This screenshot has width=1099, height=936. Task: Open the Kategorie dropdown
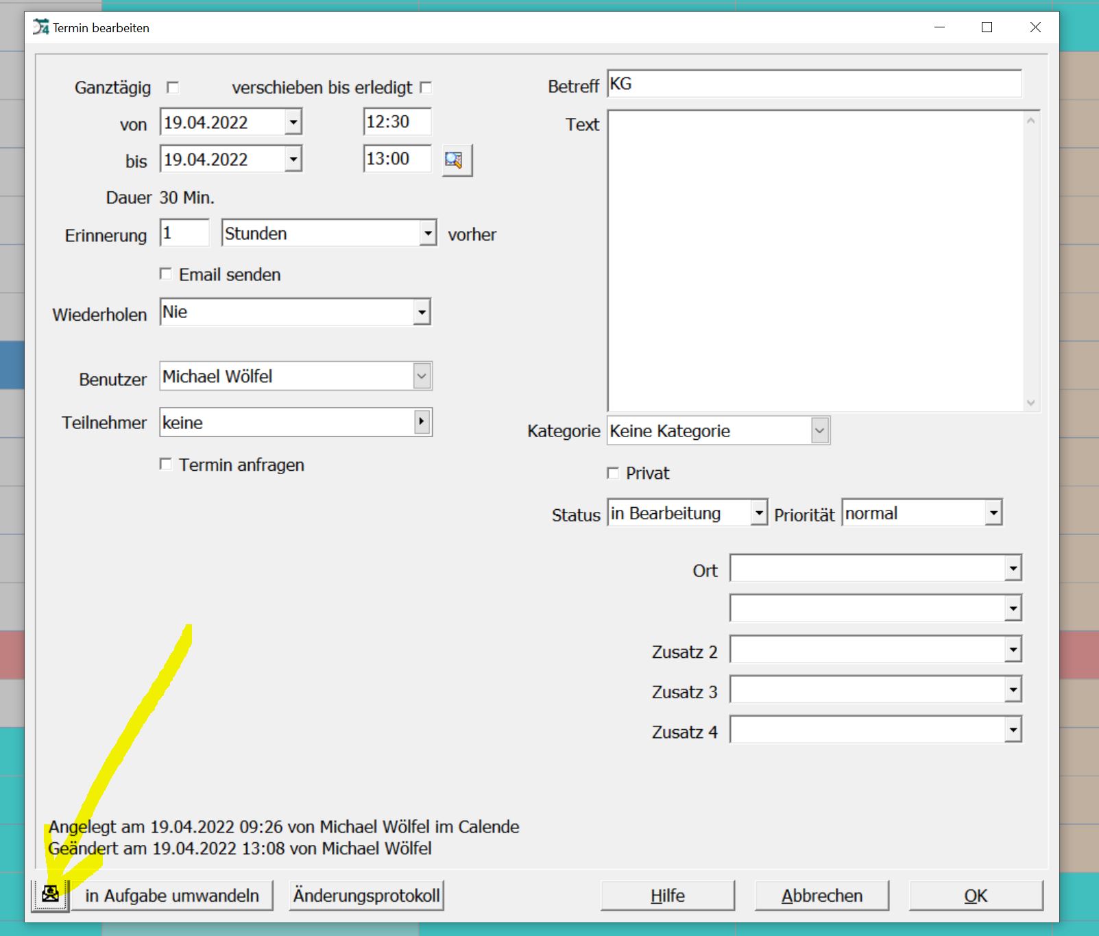click(819, 431)
